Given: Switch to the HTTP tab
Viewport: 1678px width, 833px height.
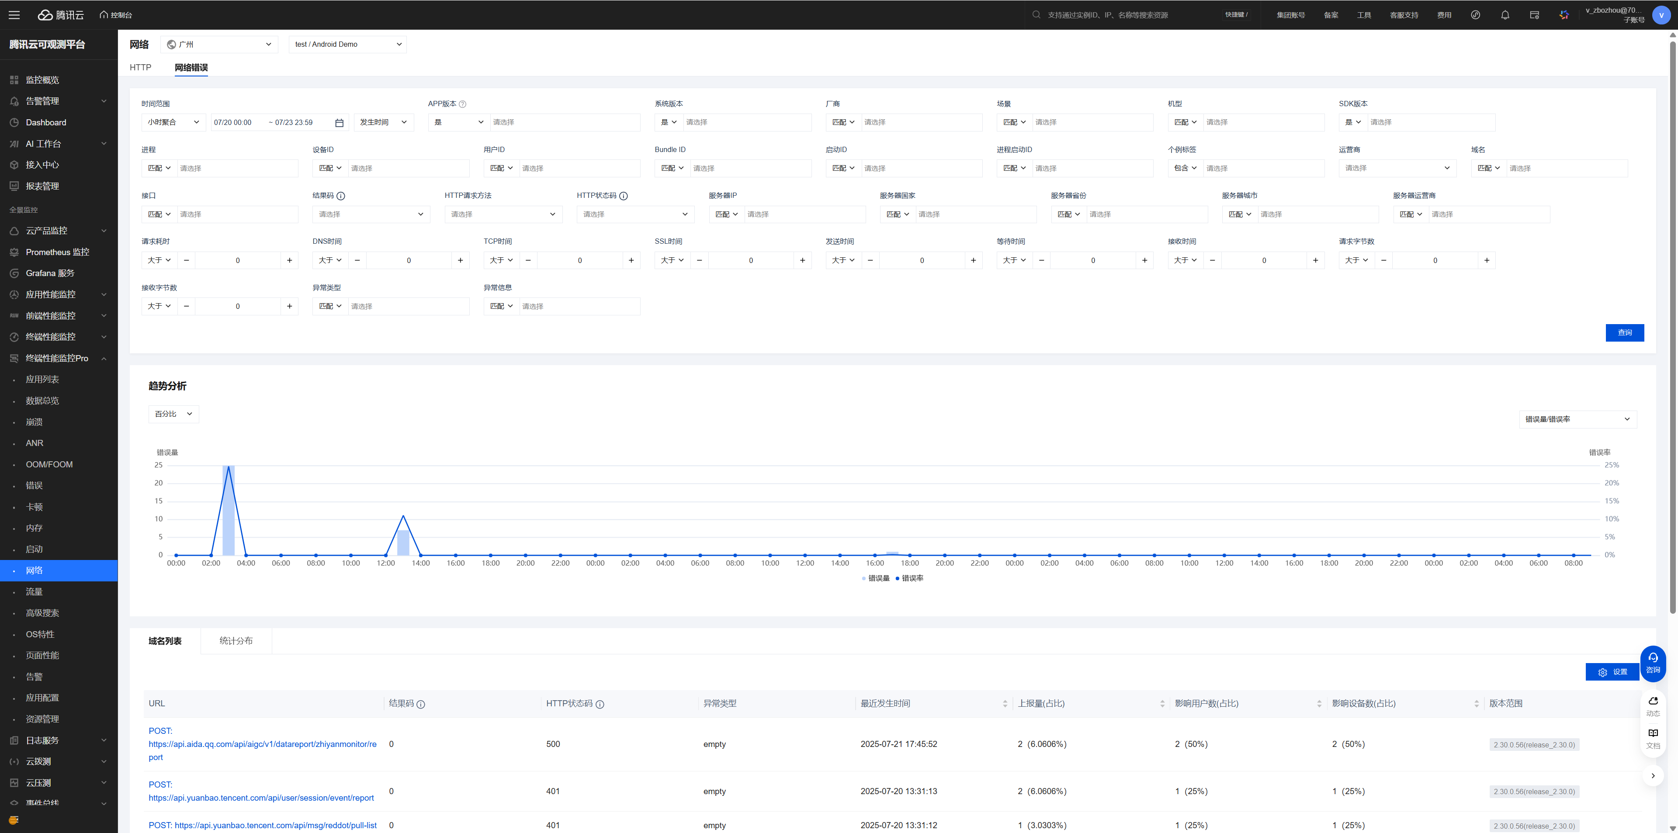Looking at the screenshot, I should coord(140,68).
